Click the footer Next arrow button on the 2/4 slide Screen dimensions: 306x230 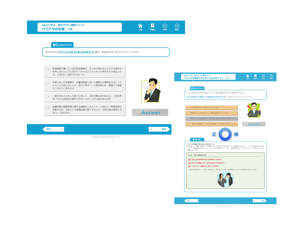point(259,201)
